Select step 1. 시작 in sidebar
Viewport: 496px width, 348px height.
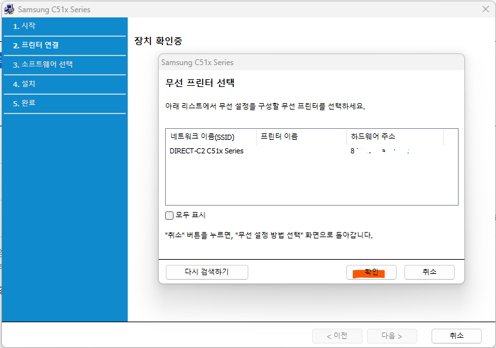click(65, 26)
